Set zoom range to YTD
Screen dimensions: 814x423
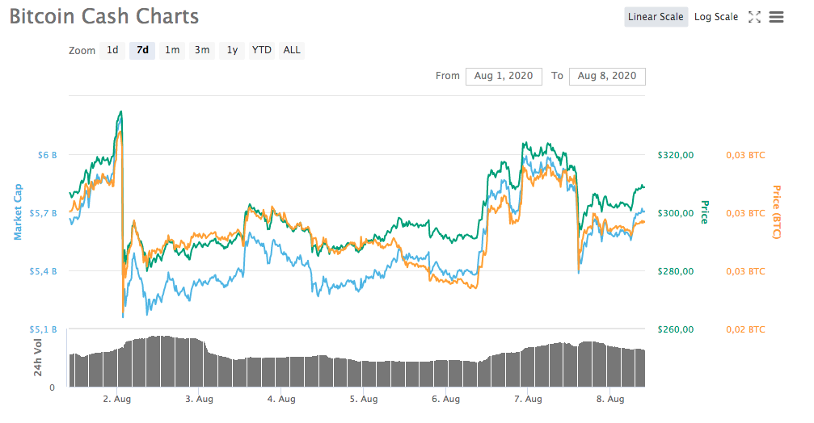[x=262, y=50]
